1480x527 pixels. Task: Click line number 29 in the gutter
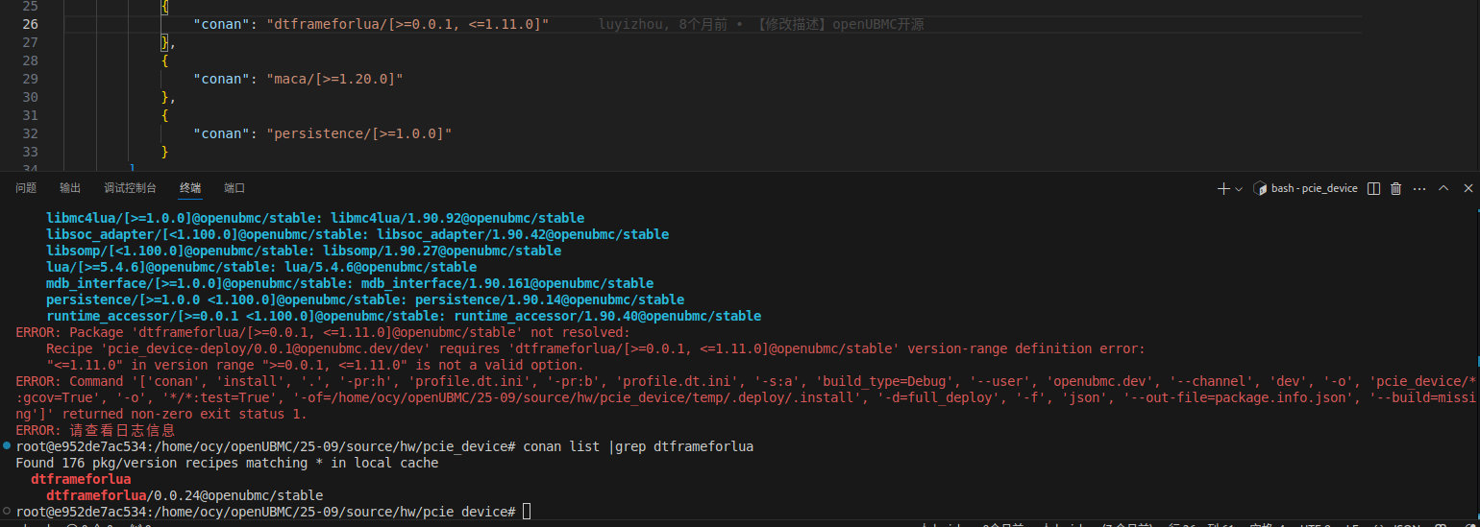[x=30, y=79]
